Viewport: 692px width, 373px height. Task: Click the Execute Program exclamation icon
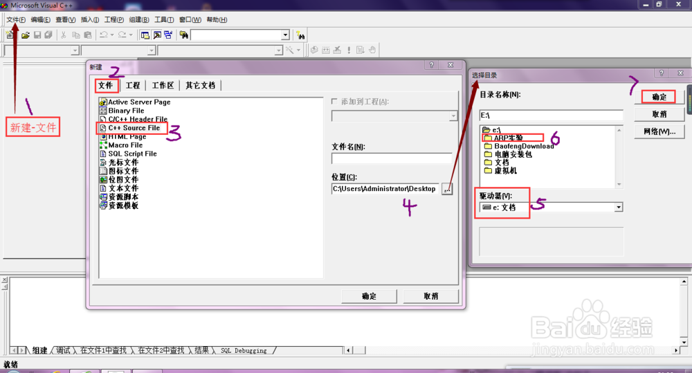click(x=349, y=50)
